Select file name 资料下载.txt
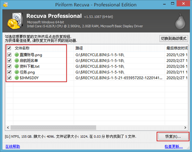The height and width of the screenshot is (152, 192). (30, 66)
